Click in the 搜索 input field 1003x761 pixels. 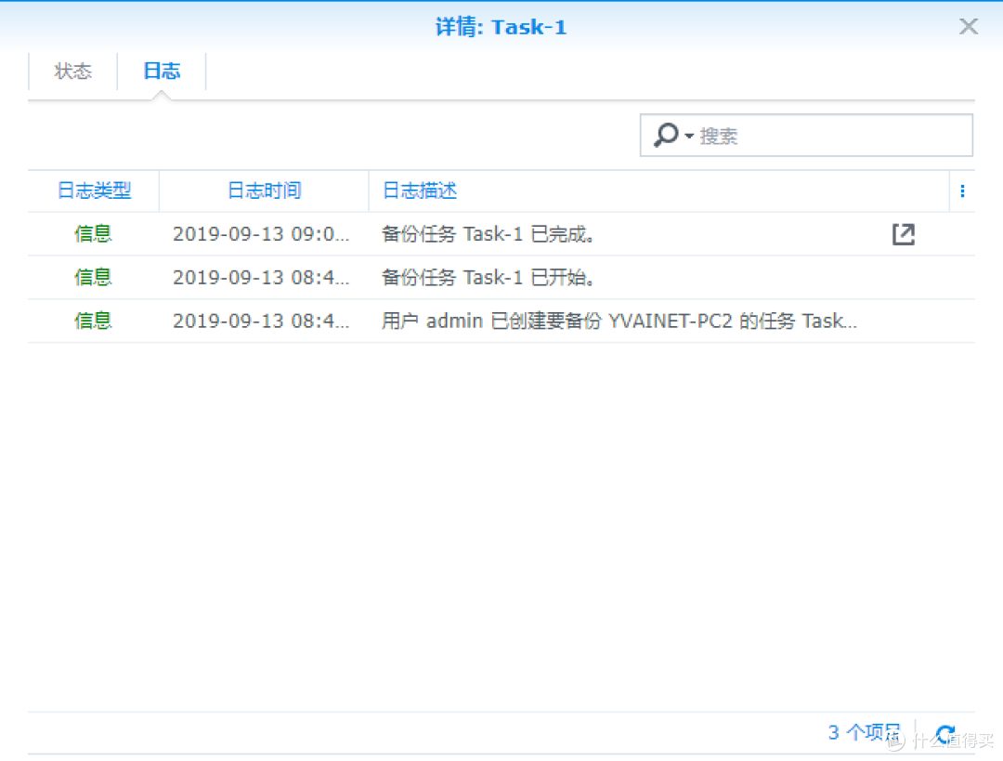tap(831, 137)
